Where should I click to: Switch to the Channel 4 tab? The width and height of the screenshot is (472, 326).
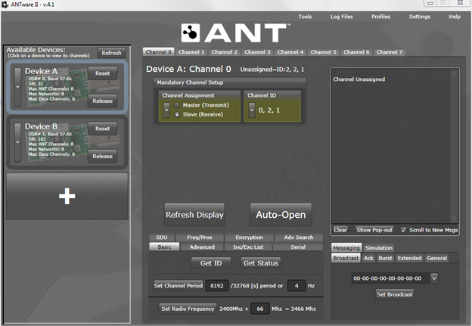pyautogui.click(x=290, y=52)
